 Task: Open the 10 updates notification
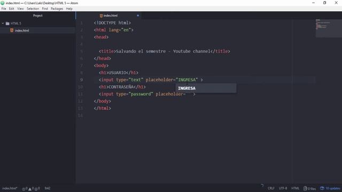330,188
